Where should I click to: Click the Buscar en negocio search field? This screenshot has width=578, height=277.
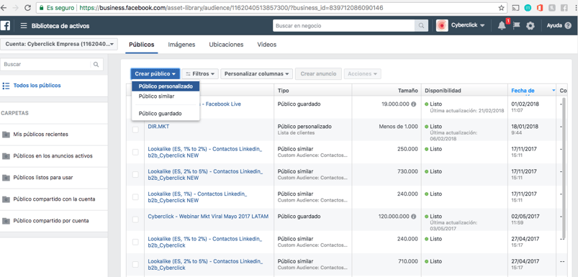click(x=343, y=26)
